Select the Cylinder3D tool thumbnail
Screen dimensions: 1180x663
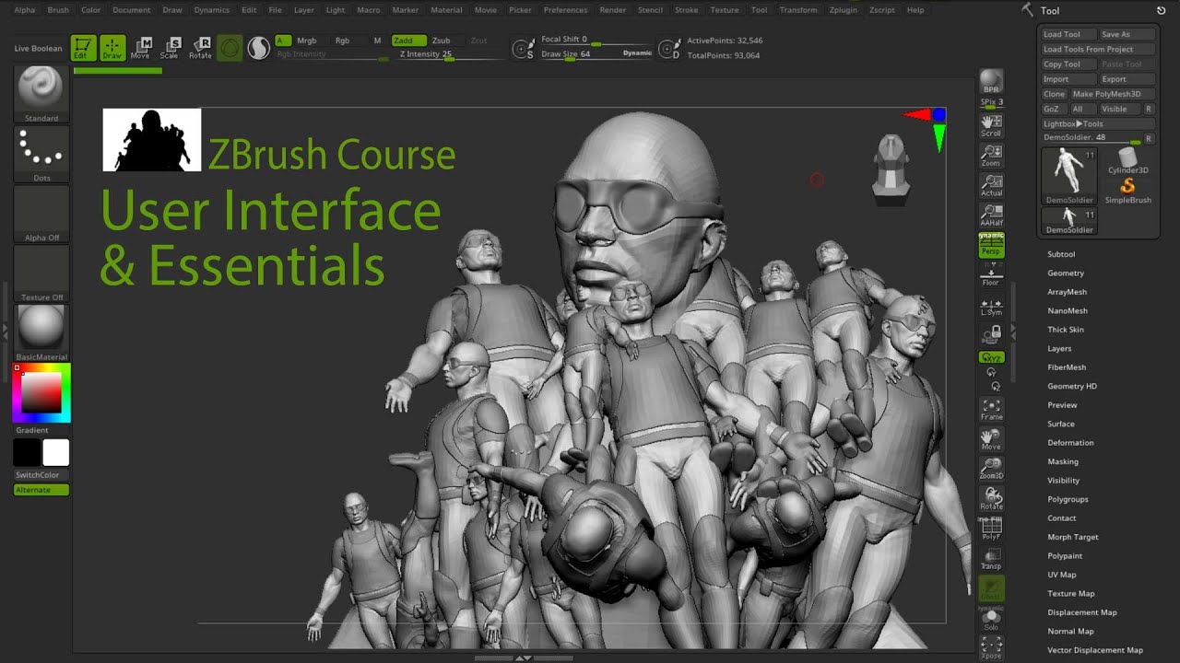1127,159
